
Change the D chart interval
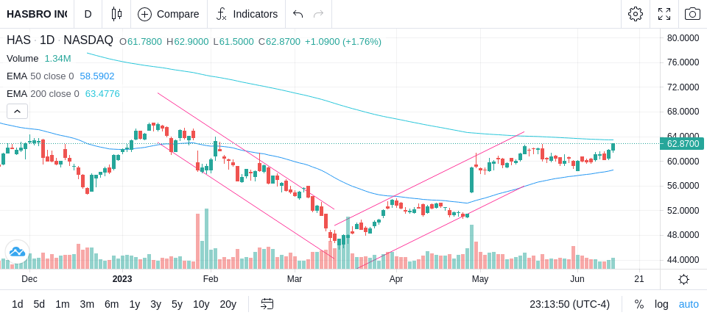pos(88,14)
